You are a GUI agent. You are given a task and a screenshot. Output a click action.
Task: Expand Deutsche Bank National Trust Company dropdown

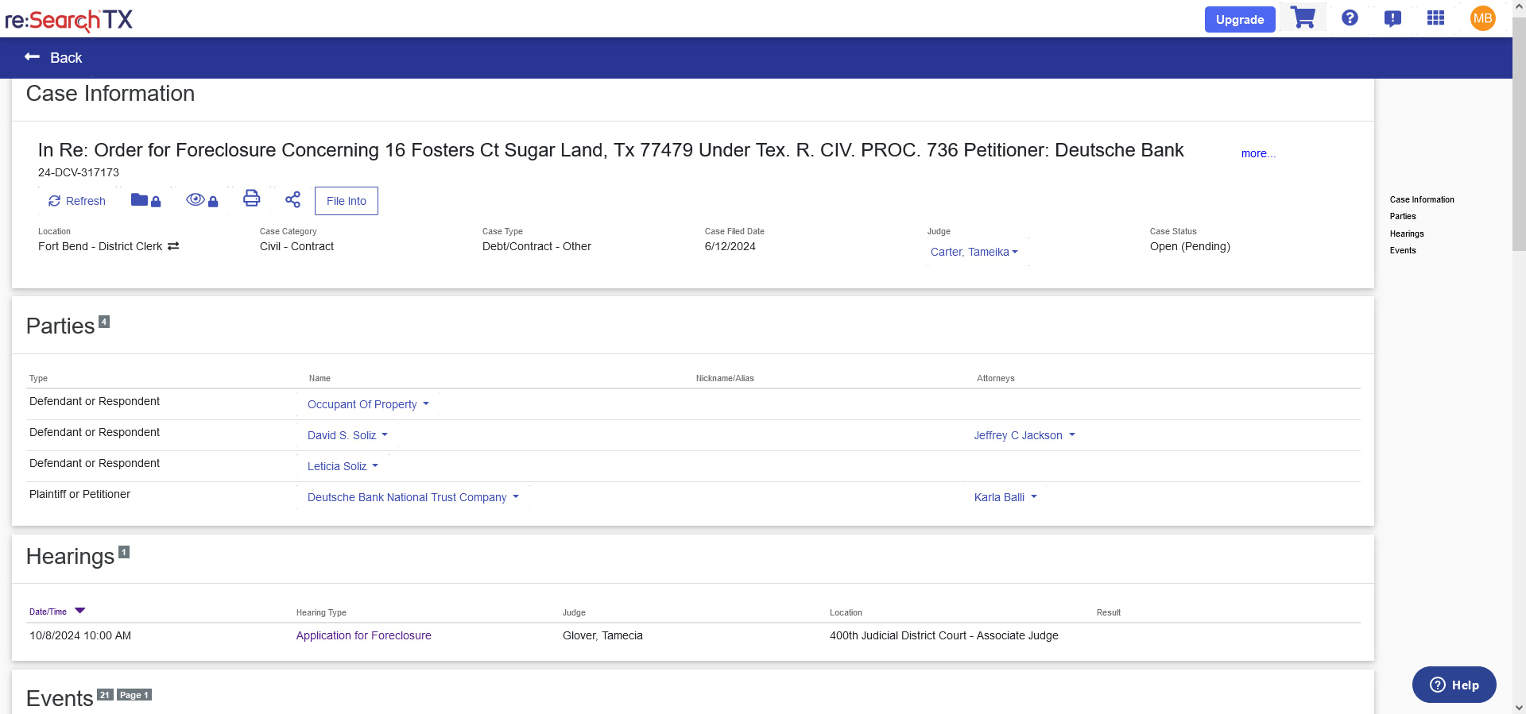point(412,497)
